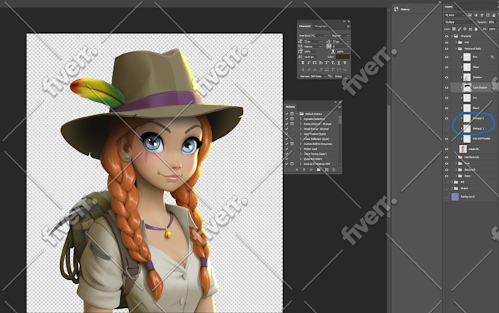Apply Underline in Character panel
This screenshot has height=313, width=499.
click(338, 63)
